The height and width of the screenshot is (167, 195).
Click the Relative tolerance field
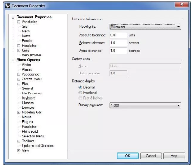[x=118, y=43]
